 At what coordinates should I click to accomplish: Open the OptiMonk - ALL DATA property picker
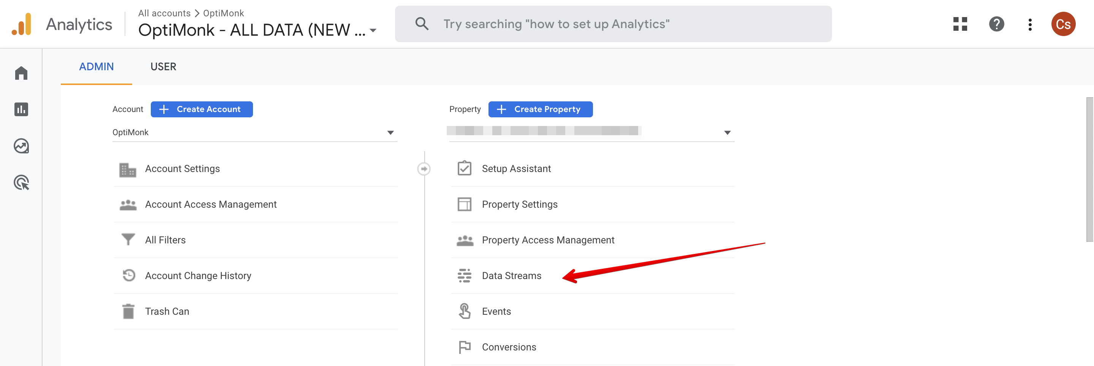(258, 30)
